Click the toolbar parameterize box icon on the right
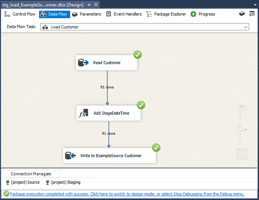 (x=242, y=14)
